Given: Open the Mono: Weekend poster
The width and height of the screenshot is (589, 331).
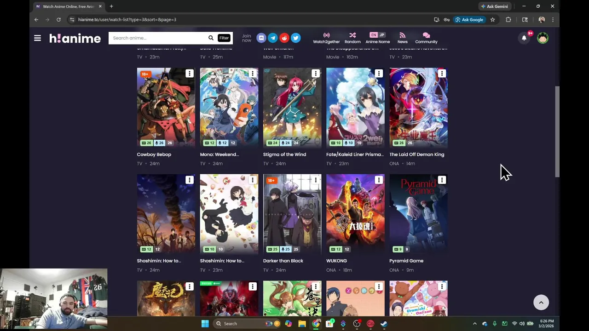Looking at the screenshot, I should [229, 108].
